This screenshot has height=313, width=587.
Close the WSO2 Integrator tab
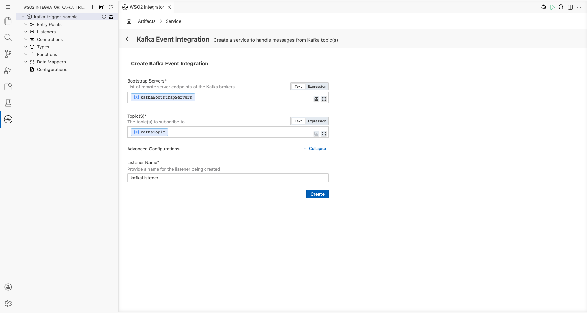coord(169,7)
